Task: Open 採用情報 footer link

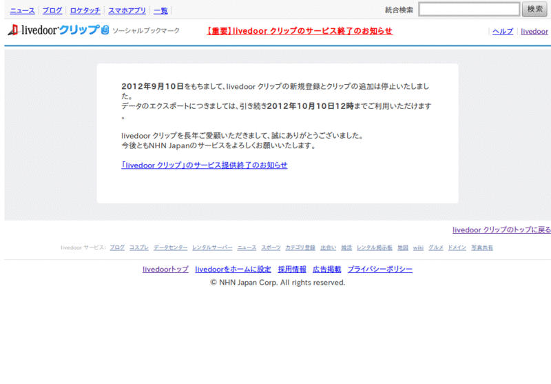Action: pos(292,270)
